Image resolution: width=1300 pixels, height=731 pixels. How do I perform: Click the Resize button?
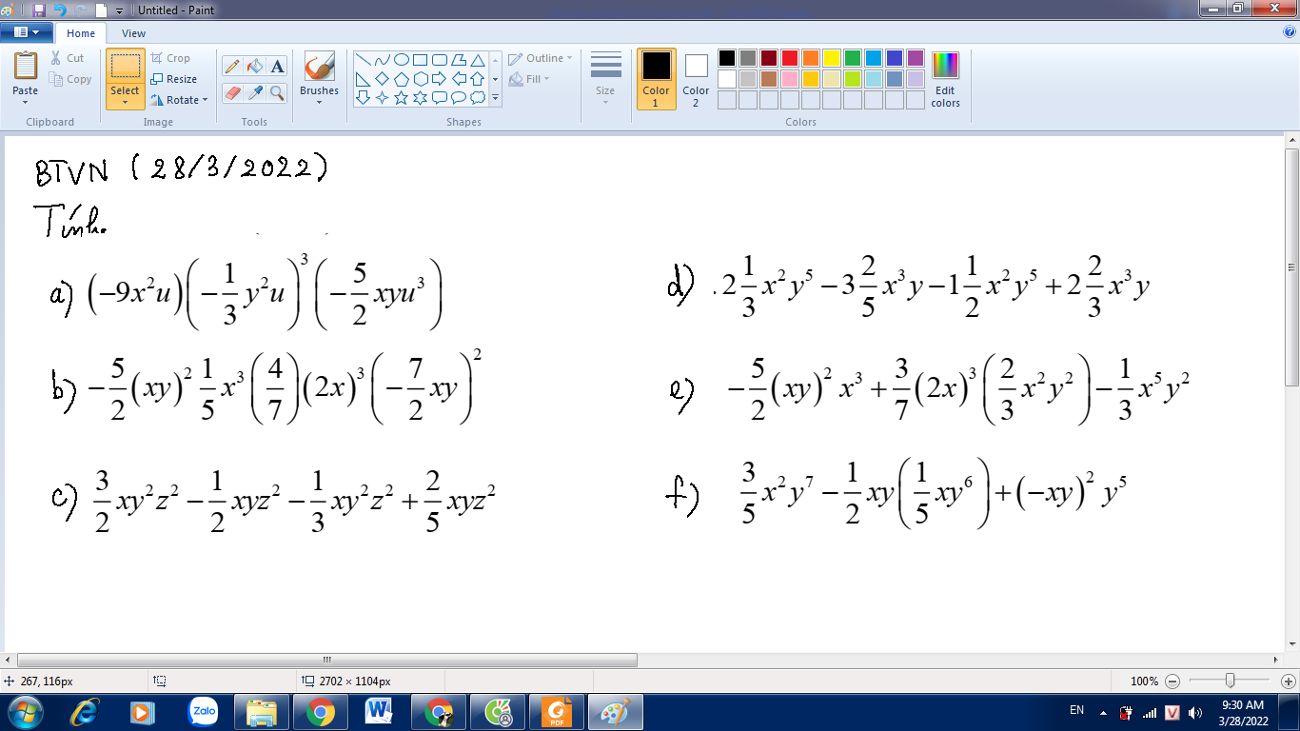[174, 79]
